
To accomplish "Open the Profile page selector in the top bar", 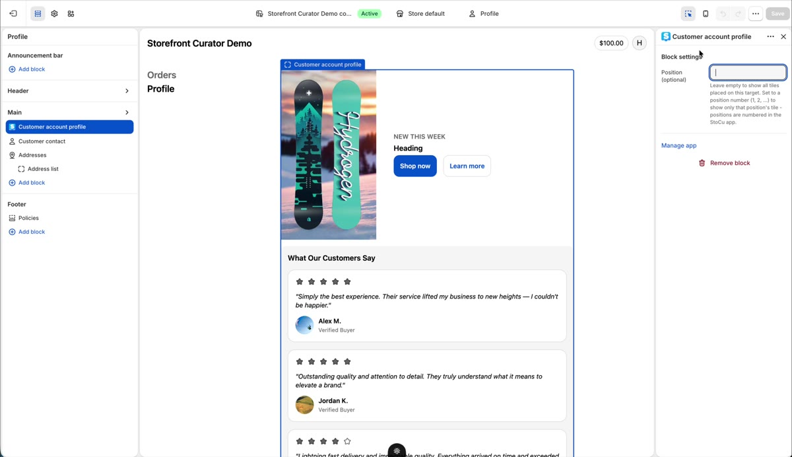I will pos(484,13).
